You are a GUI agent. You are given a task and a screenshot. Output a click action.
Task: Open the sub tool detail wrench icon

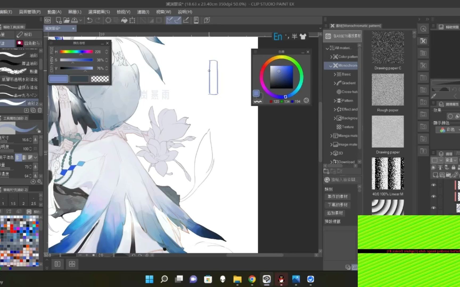tap(40, 182)
